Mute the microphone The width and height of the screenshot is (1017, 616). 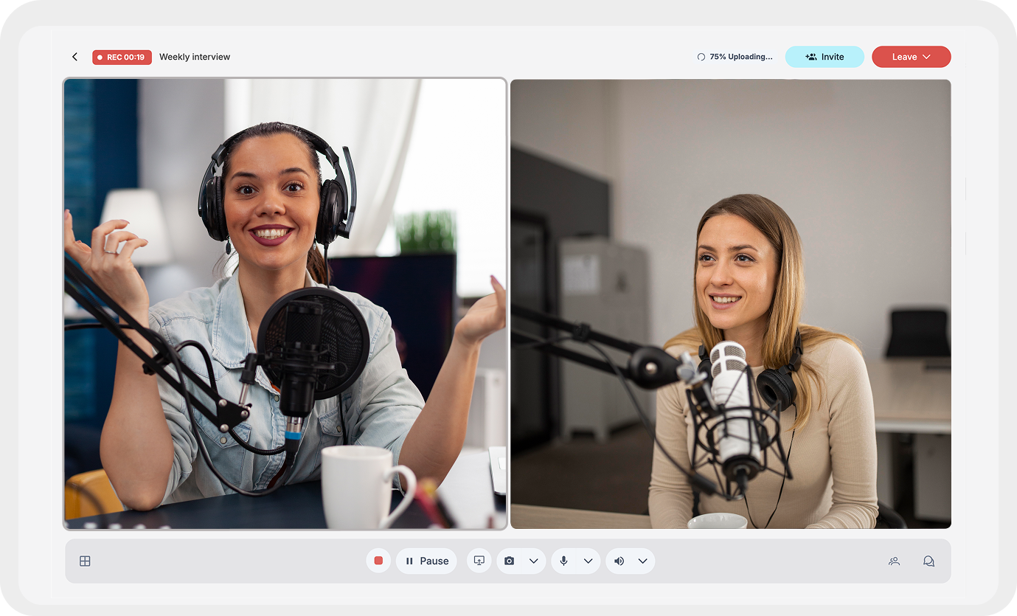coord(563,561)
